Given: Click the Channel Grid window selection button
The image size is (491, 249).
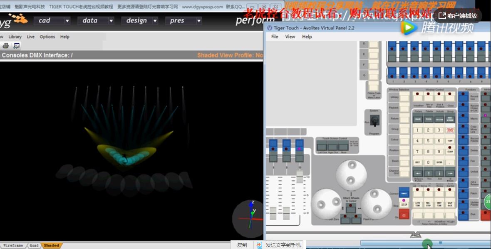Looking at the screenshot, I should pos(404,171).
